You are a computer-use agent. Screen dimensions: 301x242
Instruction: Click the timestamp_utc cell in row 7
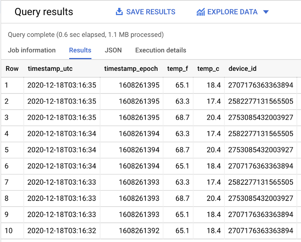click(x=62, y=182)
